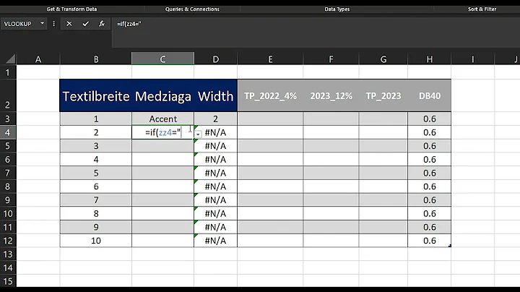Select the 2023_12% header cell
520x292 pixels.
(331, 95)
